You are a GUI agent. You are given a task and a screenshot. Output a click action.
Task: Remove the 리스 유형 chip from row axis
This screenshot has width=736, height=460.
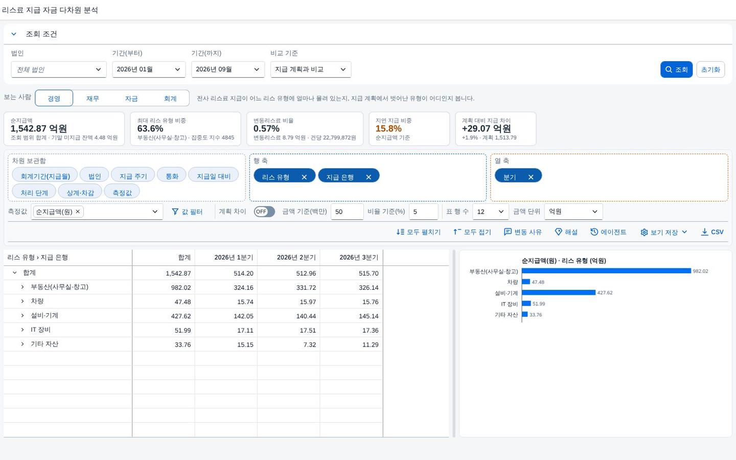click(304, 177)
